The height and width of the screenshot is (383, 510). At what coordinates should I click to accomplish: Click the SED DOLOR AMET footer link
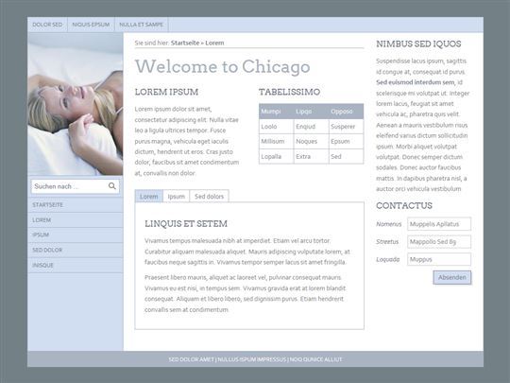pos(191,359)
